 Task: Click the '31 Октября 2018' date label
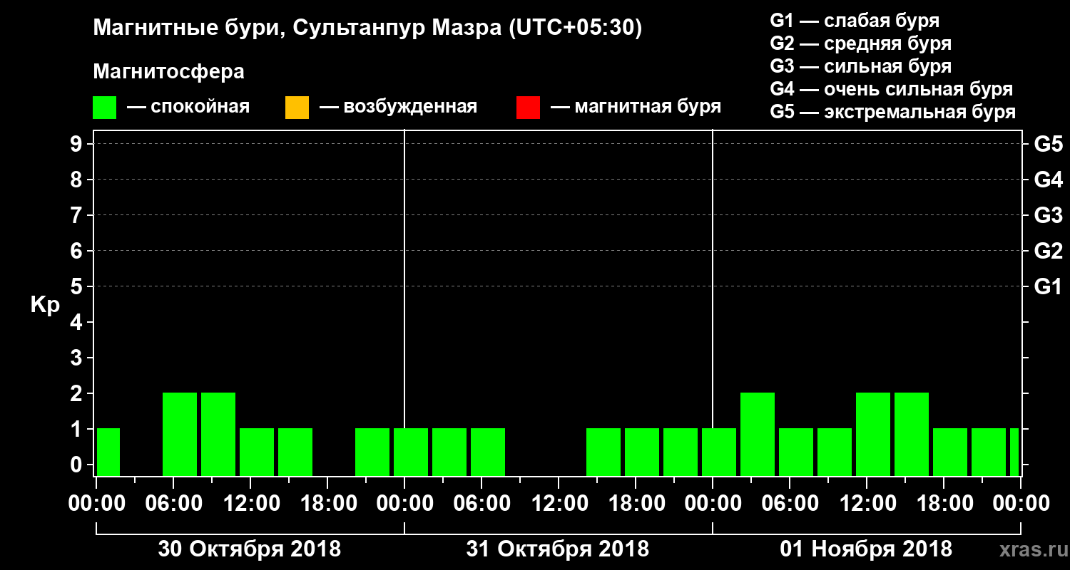click(558, 549)
